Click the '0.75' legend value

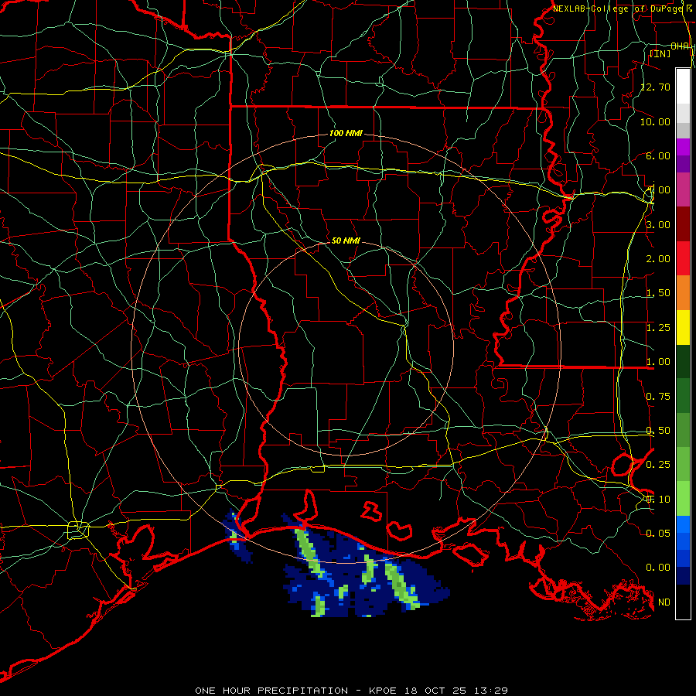coord(658,397)
